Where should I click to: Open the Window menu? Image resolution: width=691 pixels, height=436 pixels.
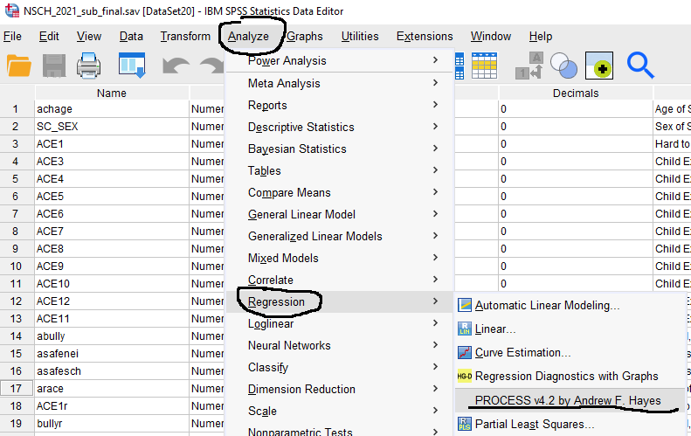[x=491, y=36]
